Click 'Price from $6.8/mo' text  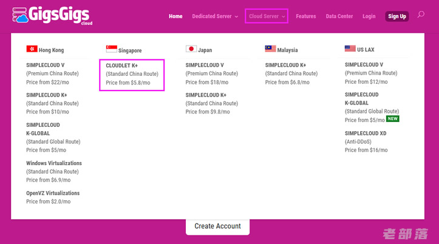[287, 83]
